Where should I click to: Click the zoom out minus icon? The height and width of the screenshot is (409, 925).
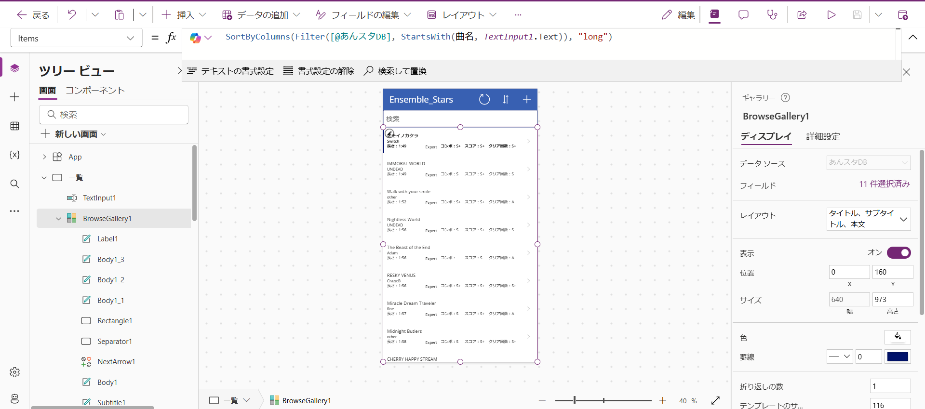[542, 400]
